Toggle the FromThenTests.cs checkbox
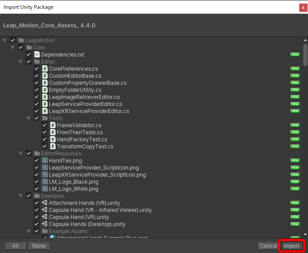 coord(45,132)
